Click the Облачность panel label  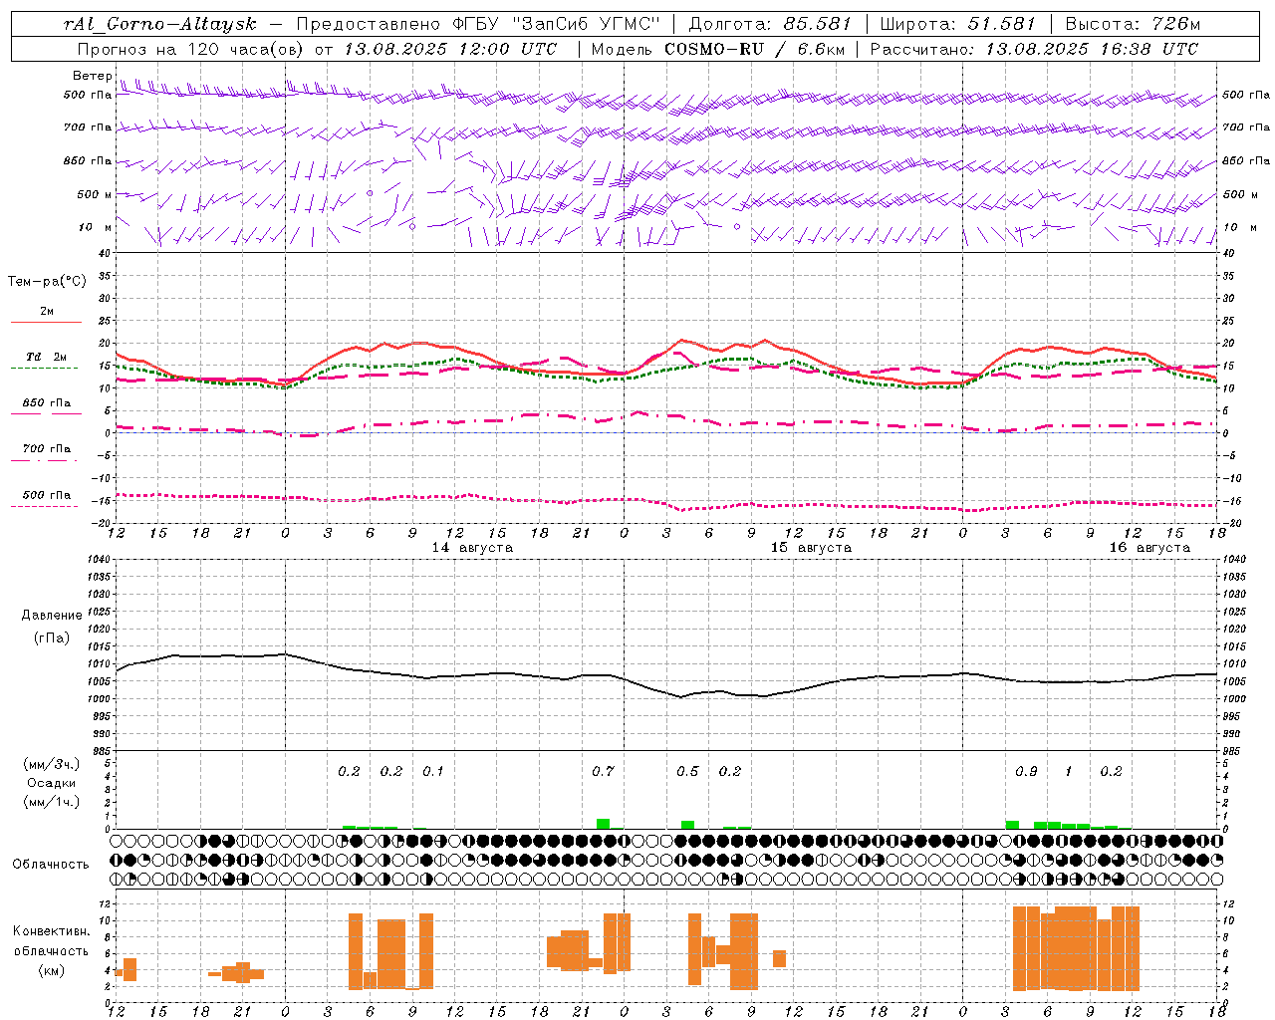[51, 865]
